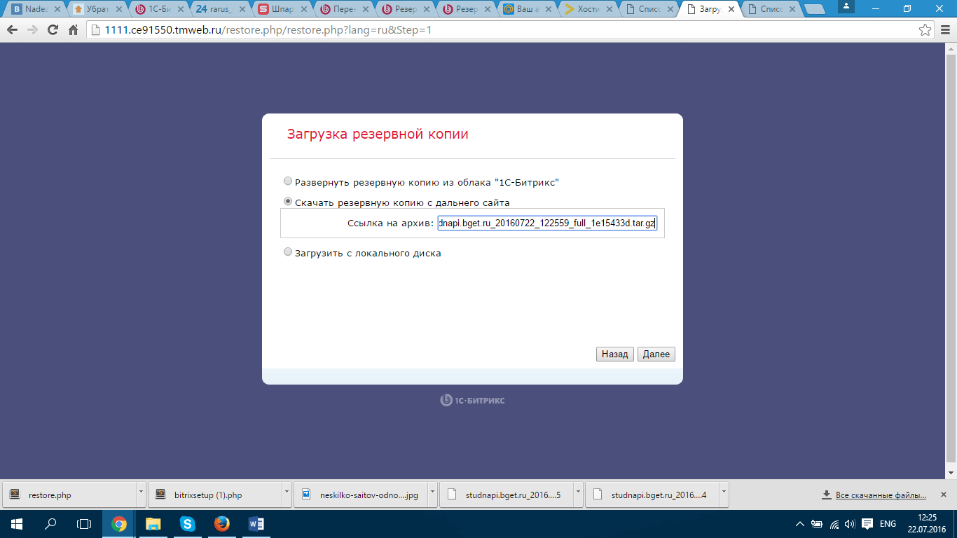This screenshot has height=538, width=957.
Task: Open File Explorer from the taskbar
Action: 153,523
